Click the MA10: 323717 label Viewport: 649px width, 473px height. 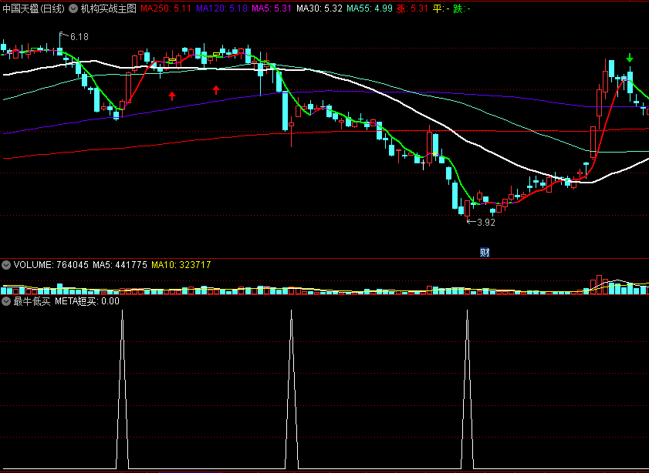[x=181, y=265]
